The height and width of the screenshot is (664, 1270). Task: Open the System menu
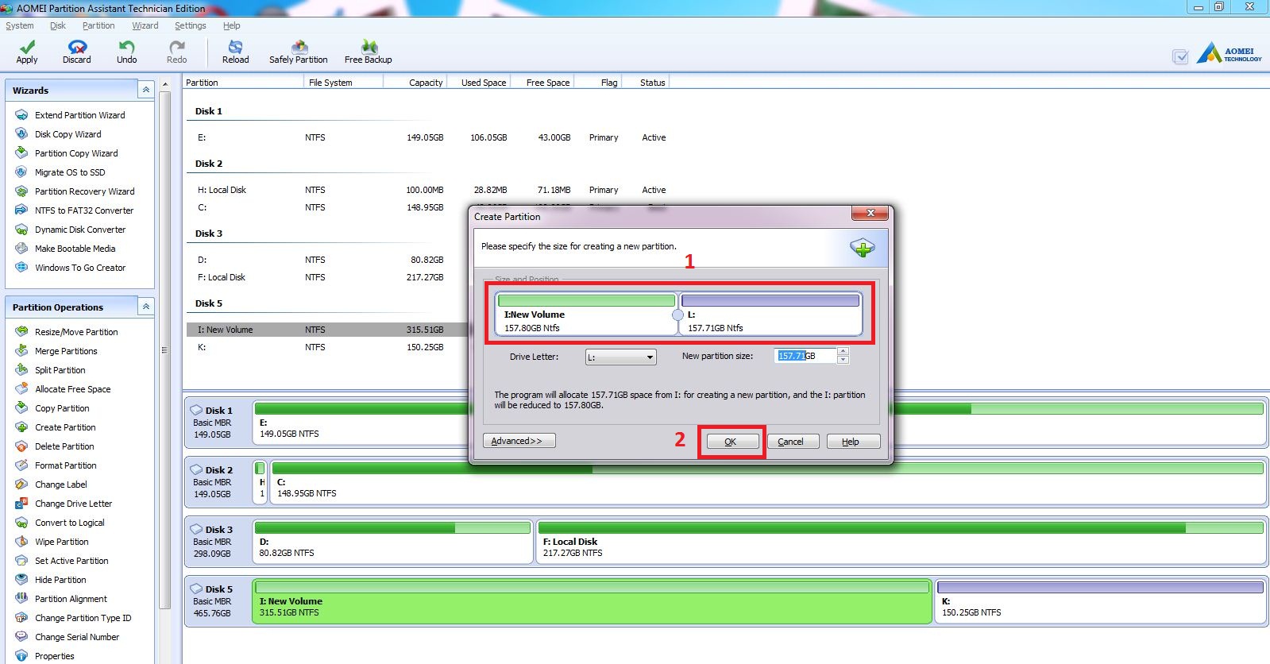click(20, 25)
